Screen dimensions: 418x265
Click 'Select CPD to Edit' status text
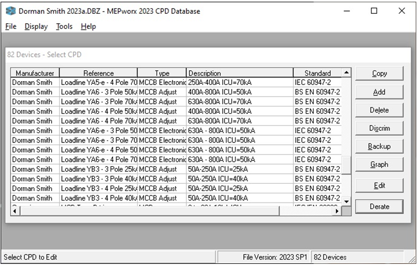point(30,257)
